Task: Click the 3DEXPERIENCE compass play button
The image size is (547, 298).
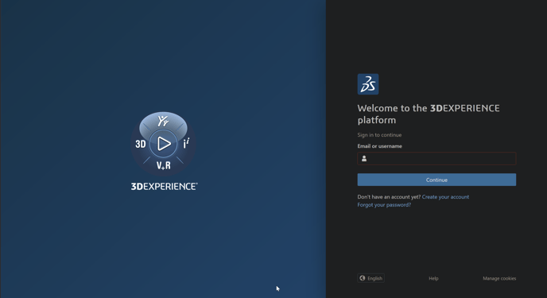Action: point(163,144)
